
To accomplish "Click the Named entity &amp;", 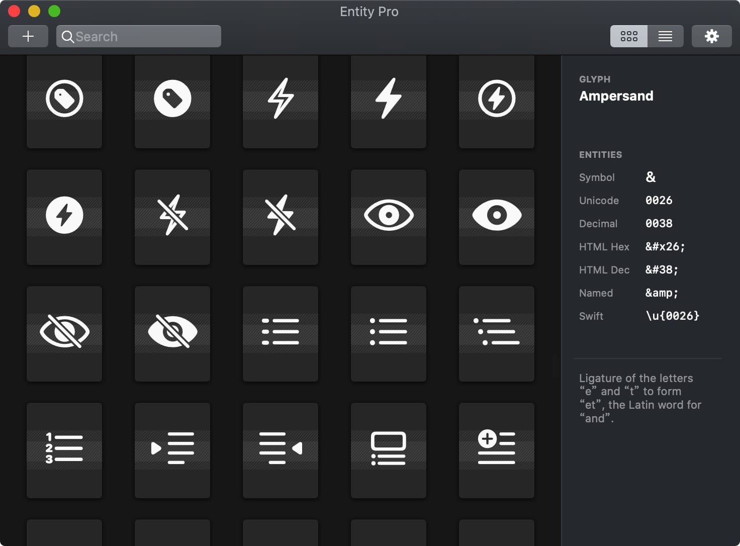I will point(662,293).
